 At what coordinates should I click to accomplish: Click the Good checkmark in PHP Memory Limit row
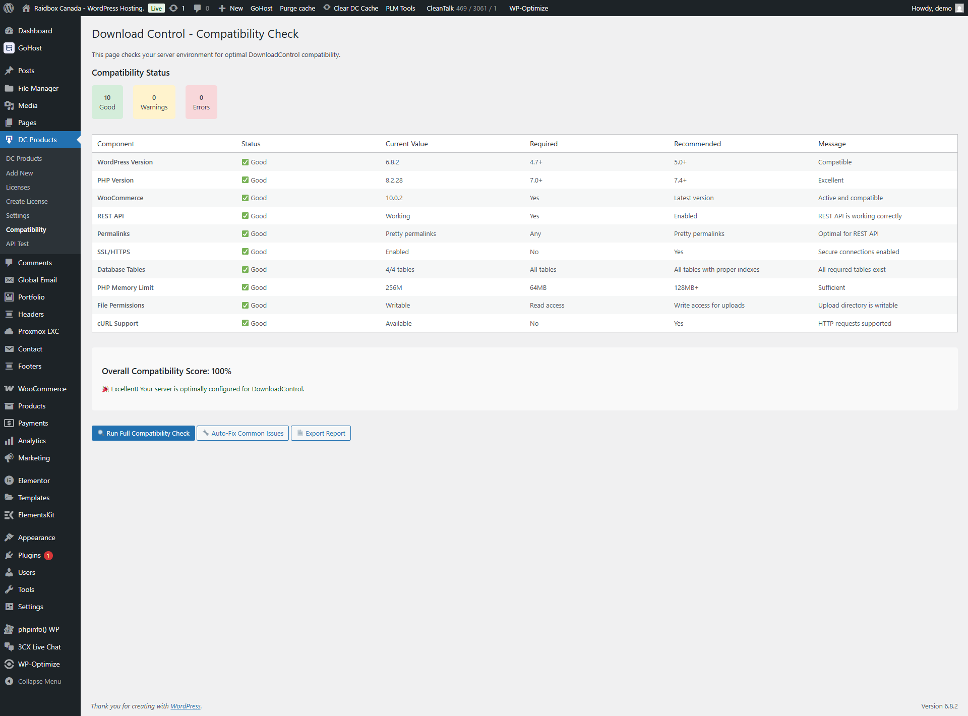[245, 287]
